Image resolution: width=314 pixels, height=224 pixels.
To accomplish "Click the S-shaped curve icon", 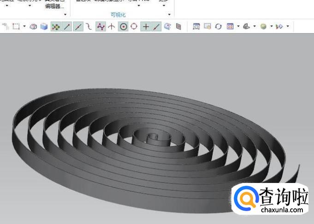I will pos(89,27).
